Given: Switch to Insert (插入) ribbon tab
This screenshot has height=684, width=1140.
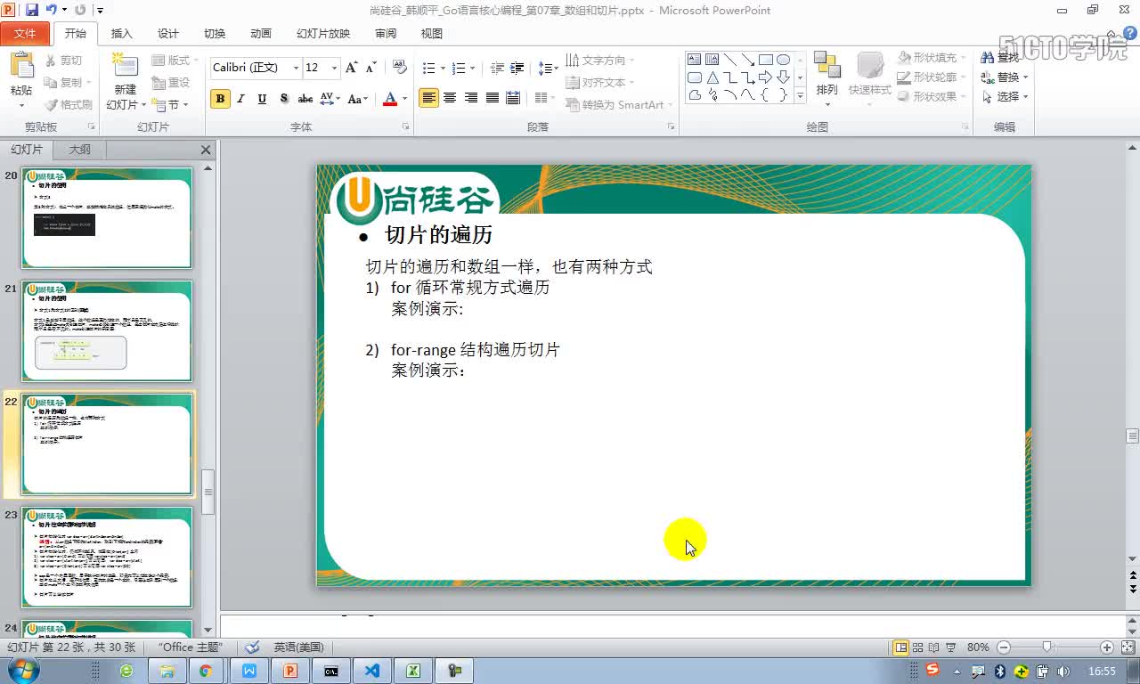Looking at the screenshot, I should [121, 34].
